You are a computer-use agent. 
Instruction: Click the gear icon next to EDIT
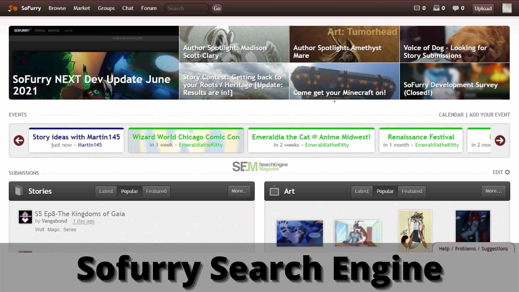[x=507, y=172]
